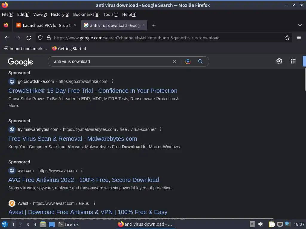Click the forward navigation arrow
The height and width of the screenshot is (229, 306).
pyautogui.click(x=18, y=38)
